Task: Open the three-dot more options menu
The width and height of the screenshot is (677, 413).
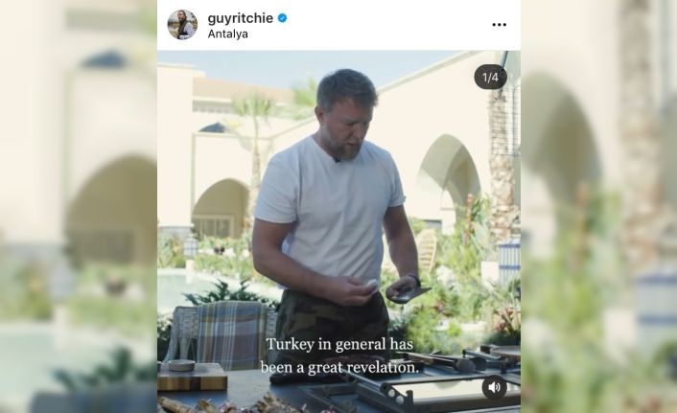Action: coord(499,25)
